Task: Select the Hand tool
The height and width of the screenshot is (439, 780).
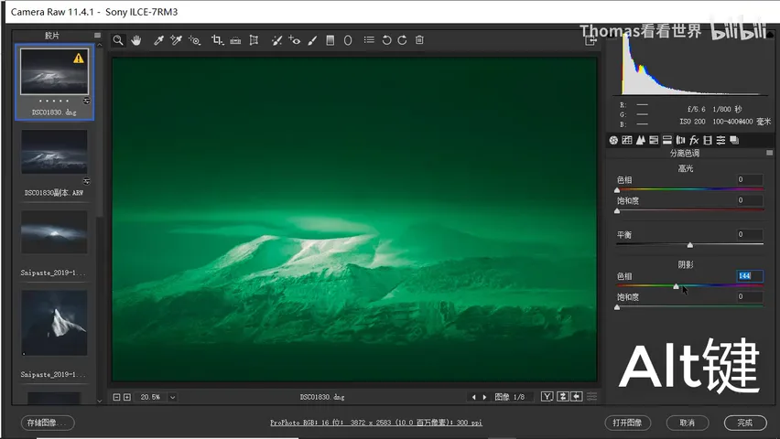Action: click(136, 40)
